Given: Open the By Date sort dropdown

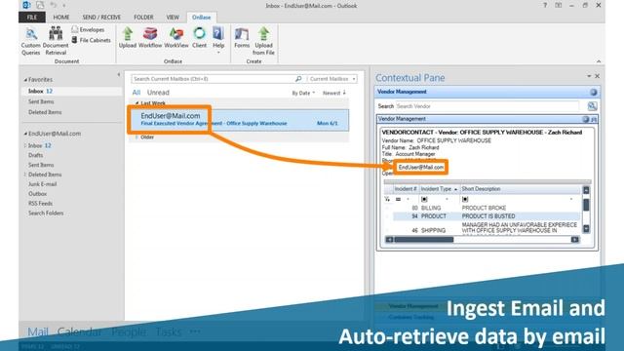Looking at the screenshot, I should click(303, 94).
